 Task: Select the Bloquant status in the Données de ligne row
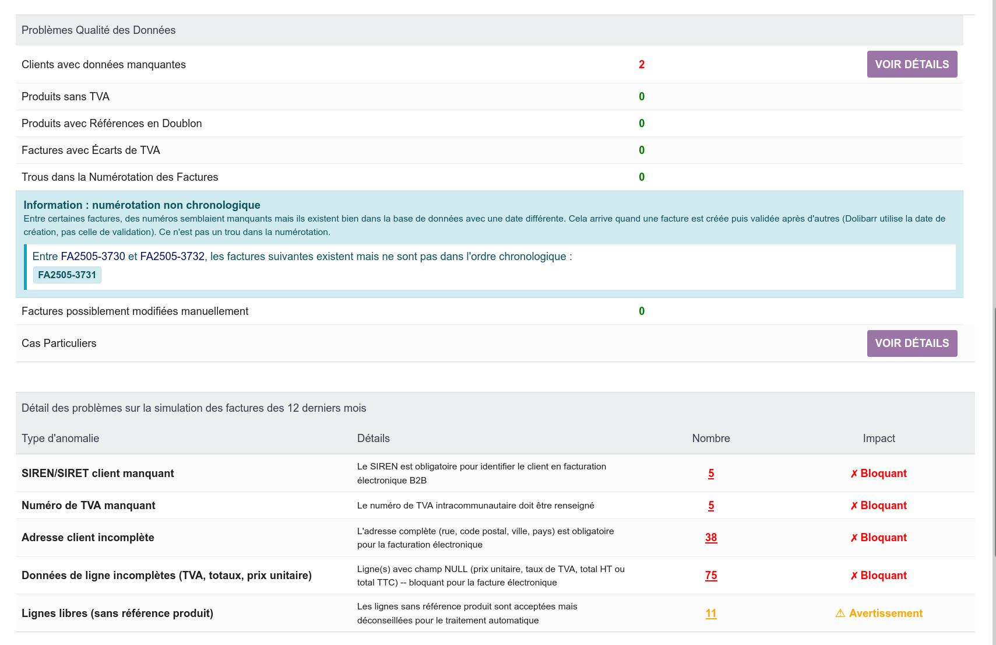coord(879,576)
